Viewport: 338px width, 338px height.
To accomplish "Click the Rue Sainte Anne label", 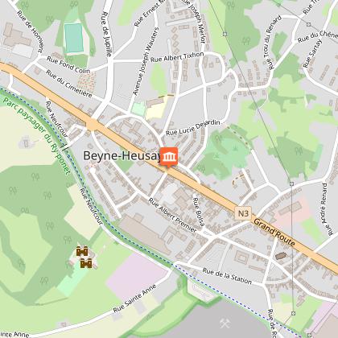I will point(134,299).
